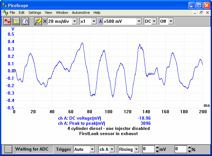Screen dimensions: 212x156
Task: Decrease trigger mV with down arrow
Action: 157,151
